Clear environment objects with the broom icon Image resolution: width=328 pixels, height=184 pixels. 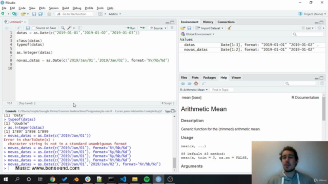(230, 28)
